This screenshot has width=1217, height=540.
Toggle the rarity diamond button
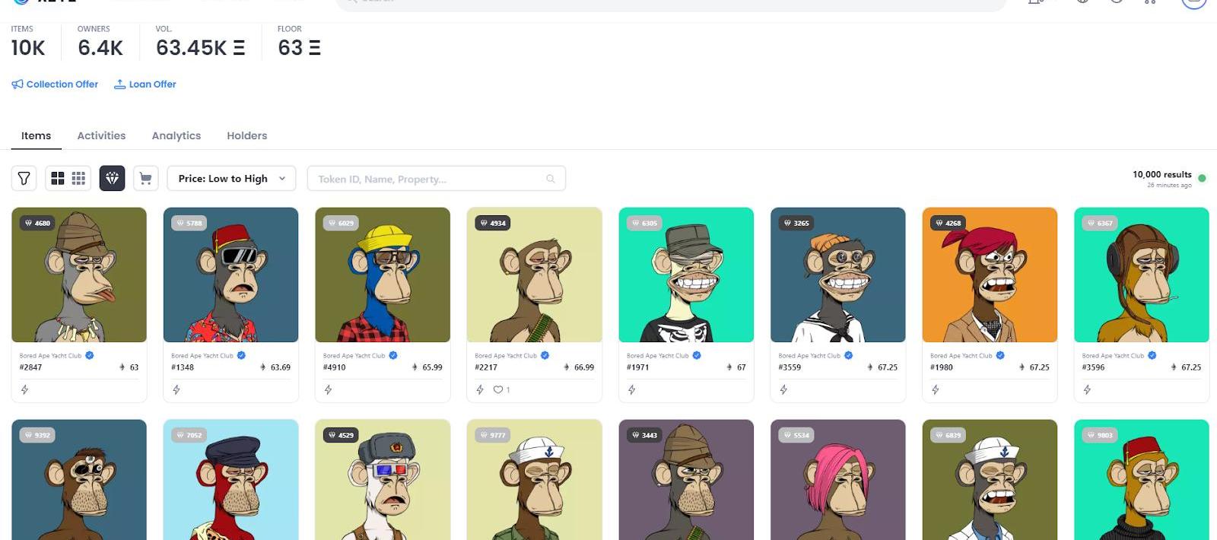[112, 178]
